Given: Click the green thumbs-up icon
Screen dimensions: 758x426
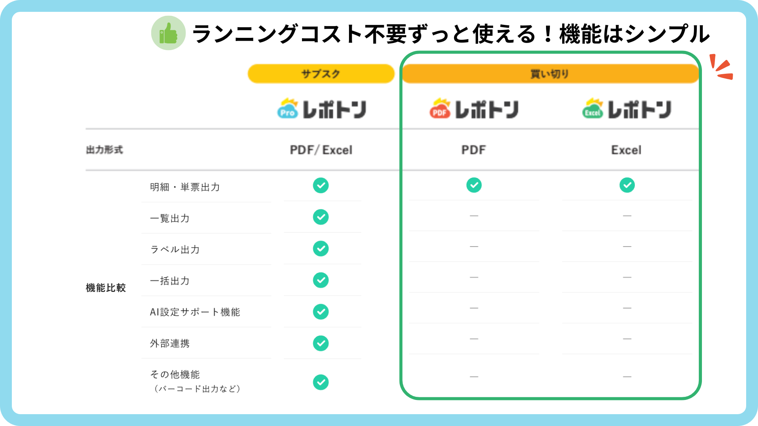Looking at the screenshot, I should pos(169,33).
